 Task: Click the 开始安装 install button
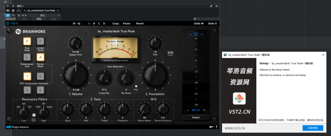[x=313, y=128]
